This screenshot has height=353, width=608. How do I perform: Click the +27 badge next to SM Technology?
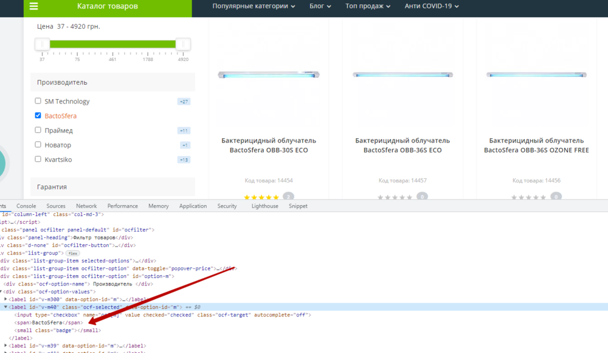tap(184, 102)
